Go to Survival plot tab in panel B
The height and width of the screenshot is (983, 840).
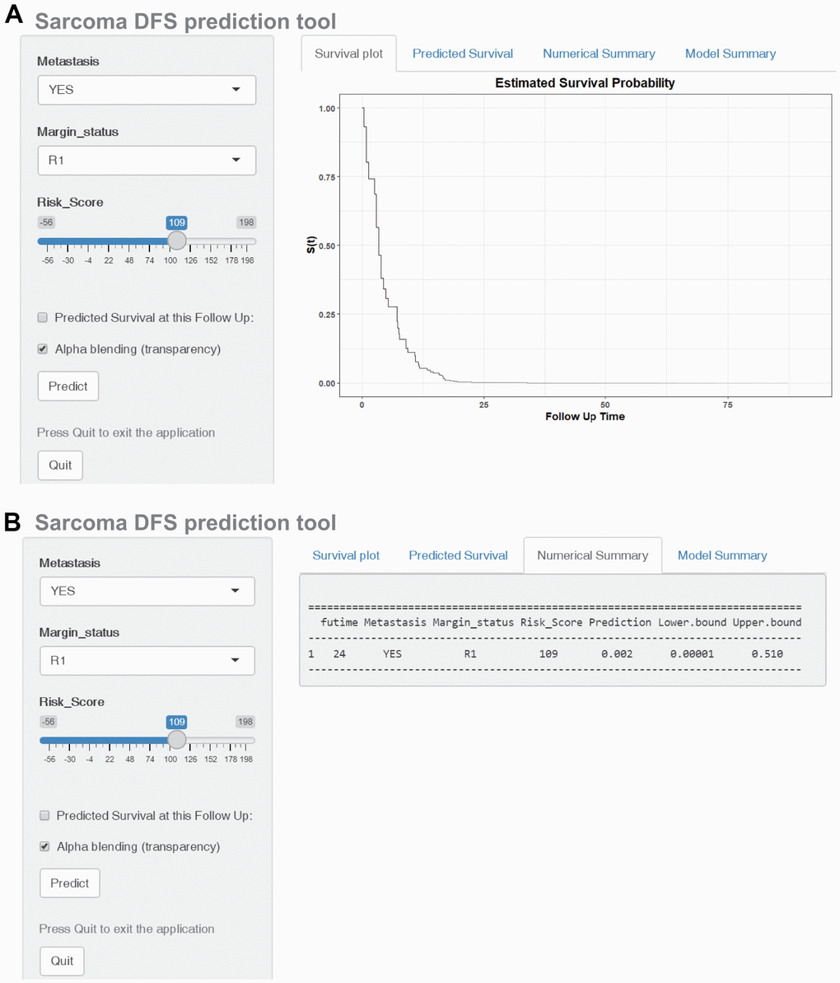[x=346, y=555]
